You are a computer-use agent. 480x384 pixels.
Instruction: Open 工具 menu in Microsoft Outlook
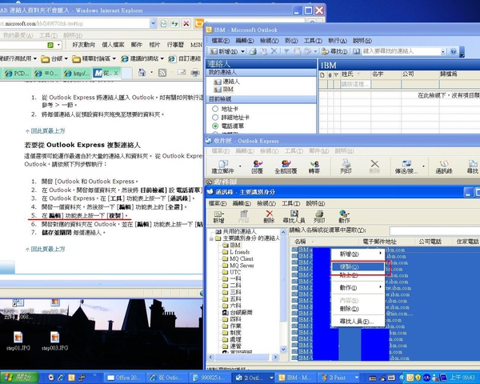pos(313,41)
